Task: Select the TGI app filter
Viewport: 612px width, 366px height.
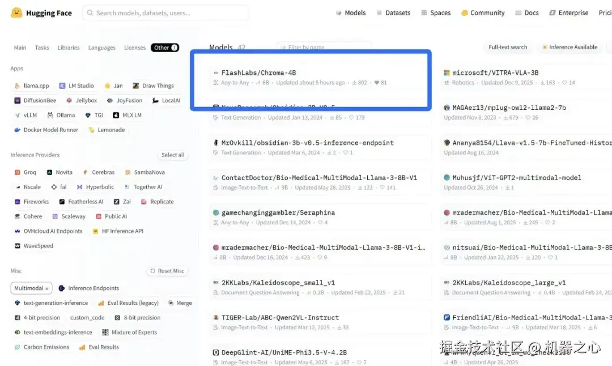Action: [94, 115]
